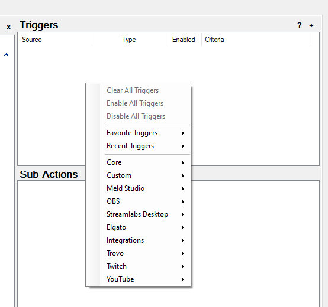Sort triggers by Criteria column header
The height and width of the screenshot is (307, 328).
[256, 40]
